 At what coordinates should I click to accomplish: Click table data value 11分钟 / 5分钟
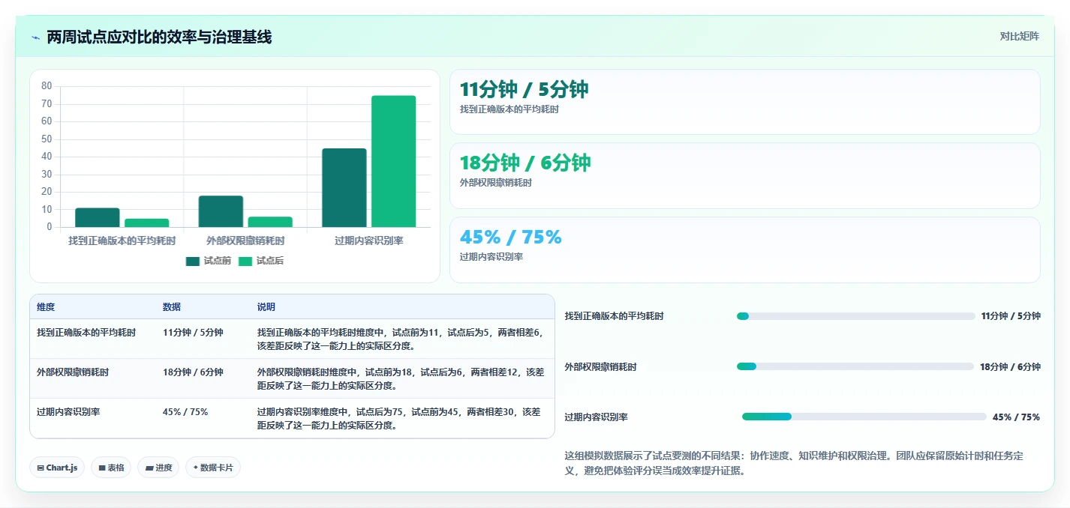[193, 333]
